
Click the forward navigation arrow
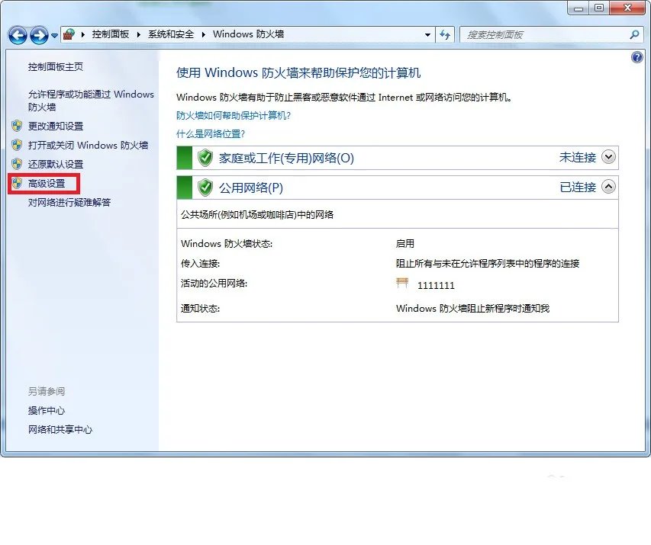pos(37,35)
